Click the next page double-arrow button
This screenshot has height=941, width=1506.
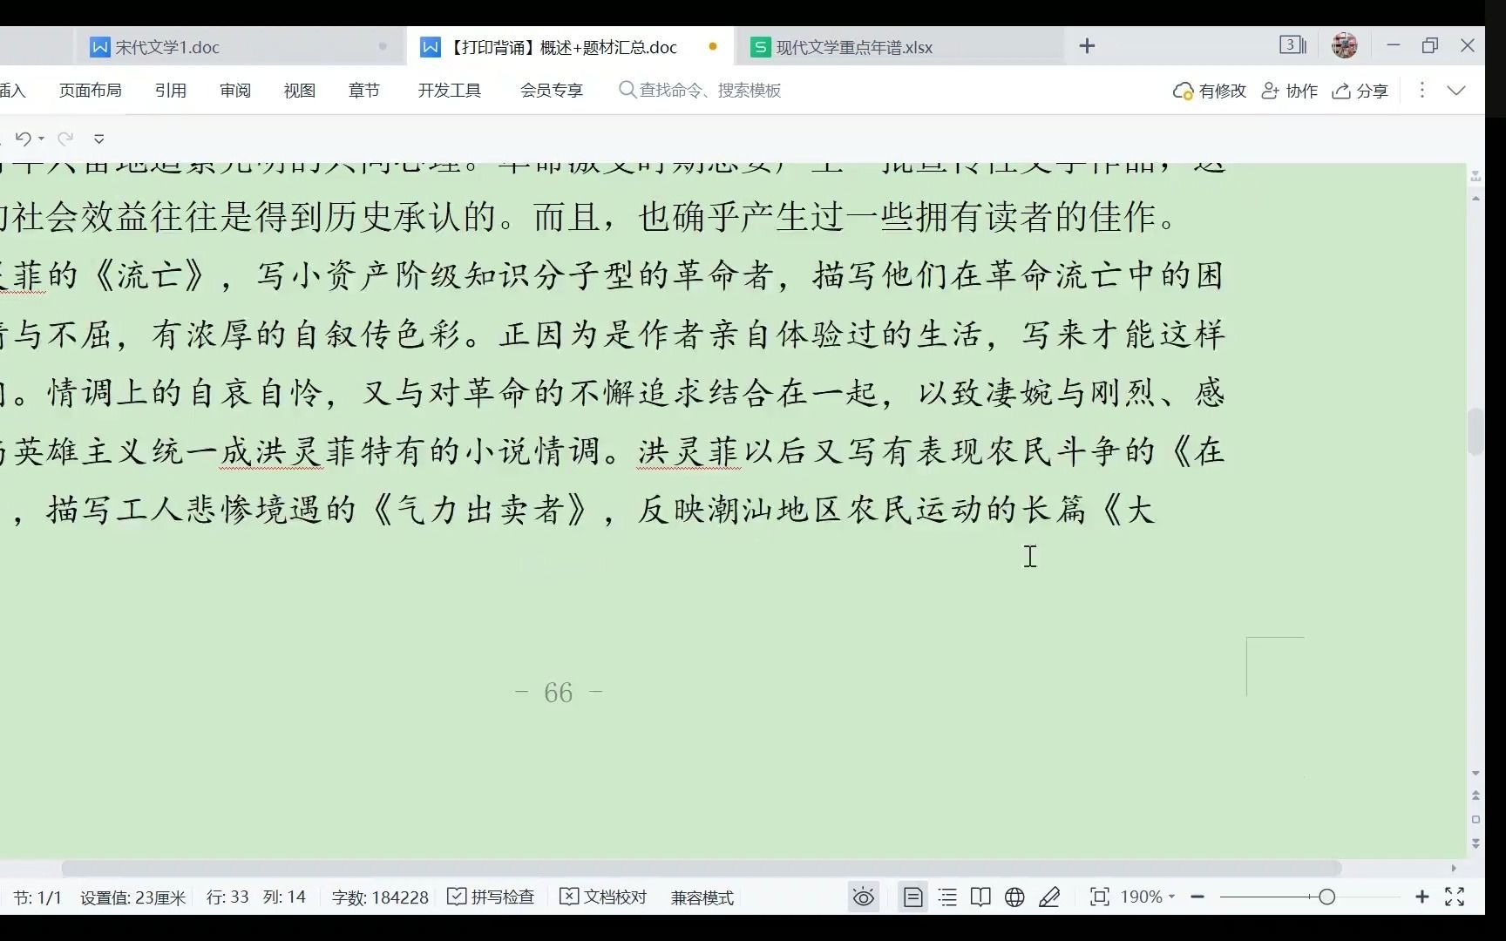pyautogui.click(x=1475, y=843)
